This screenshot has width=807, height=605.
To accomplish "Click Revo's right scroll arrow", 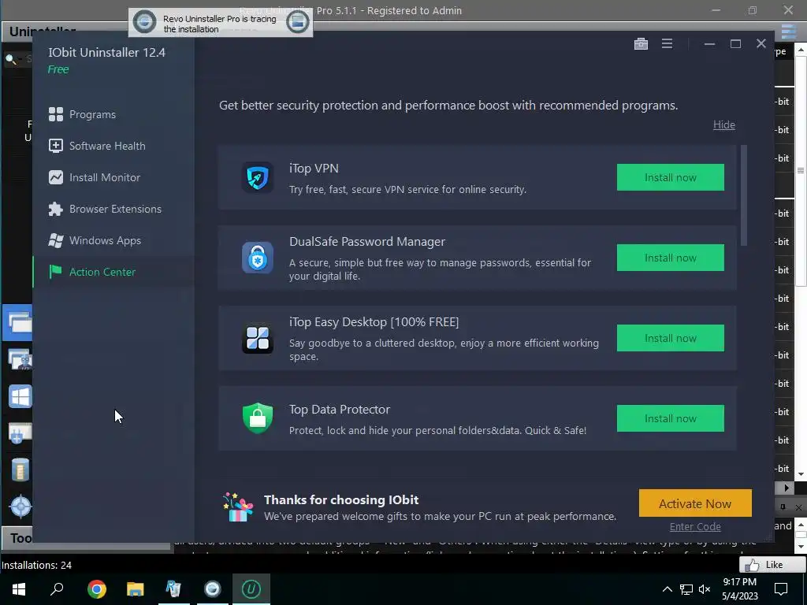I will pos(786,487).
